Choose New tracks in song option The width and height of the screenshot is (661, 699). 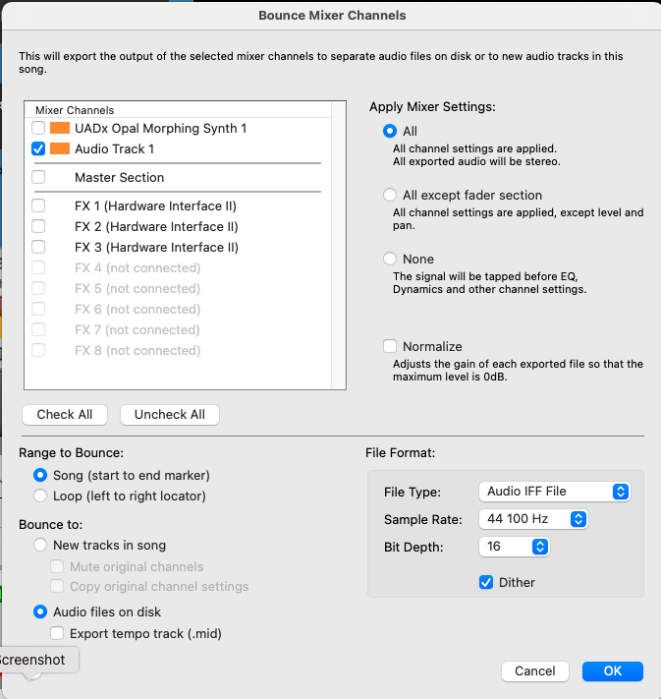[x=40, y=545]
